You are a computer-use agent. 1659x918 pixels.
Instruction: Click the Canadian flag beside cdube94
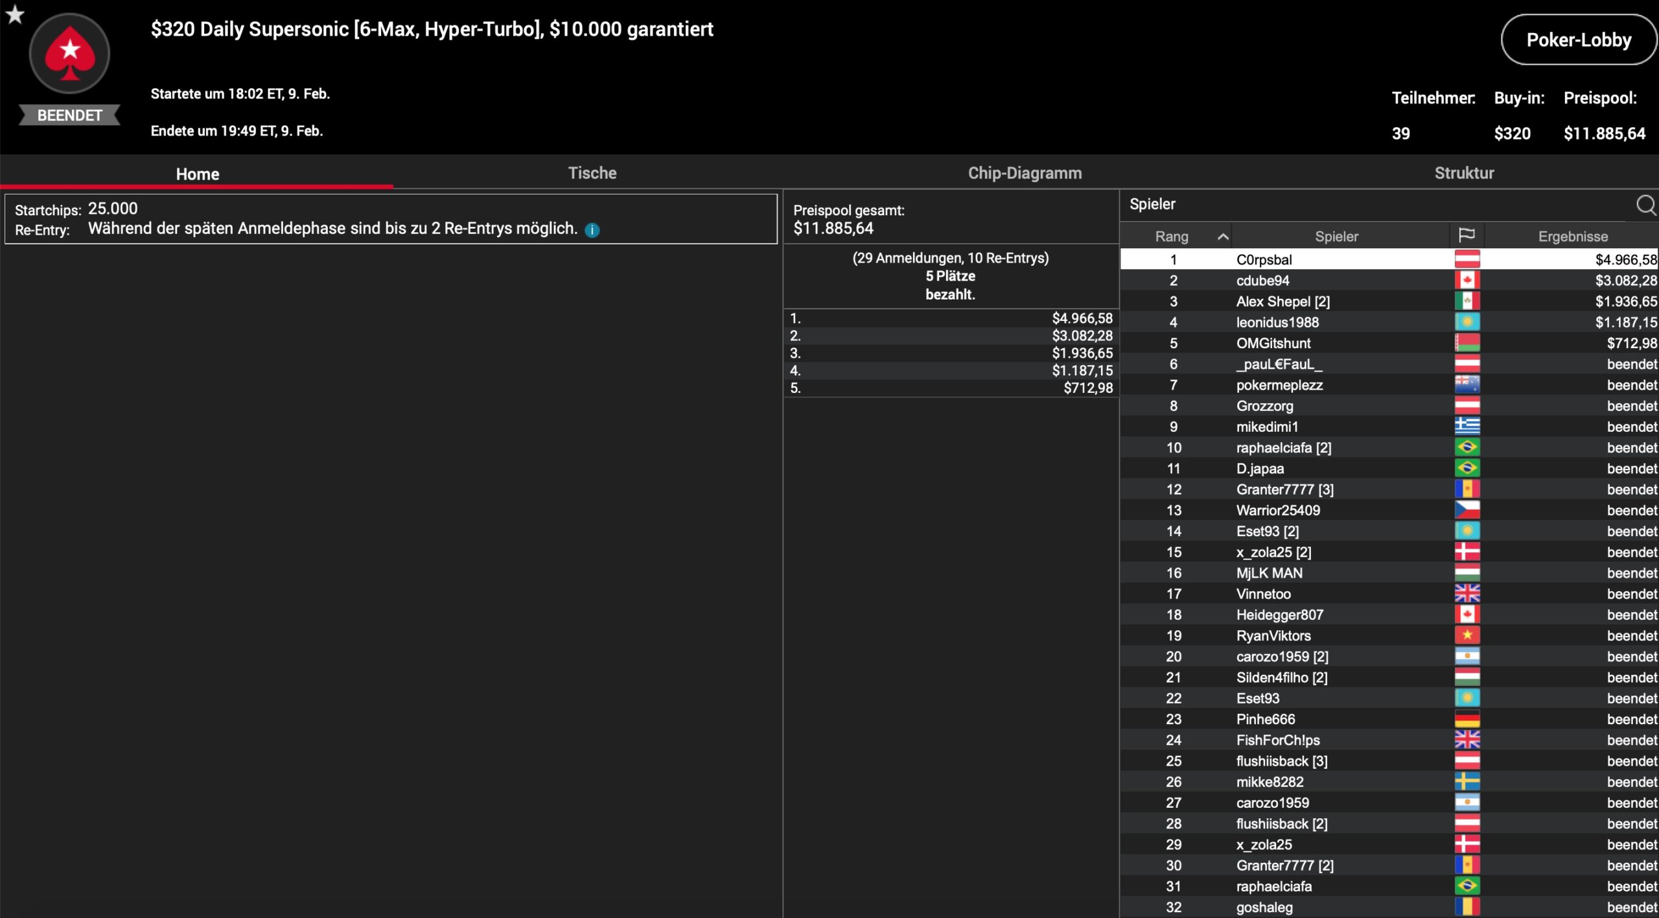coord(1467,280)
